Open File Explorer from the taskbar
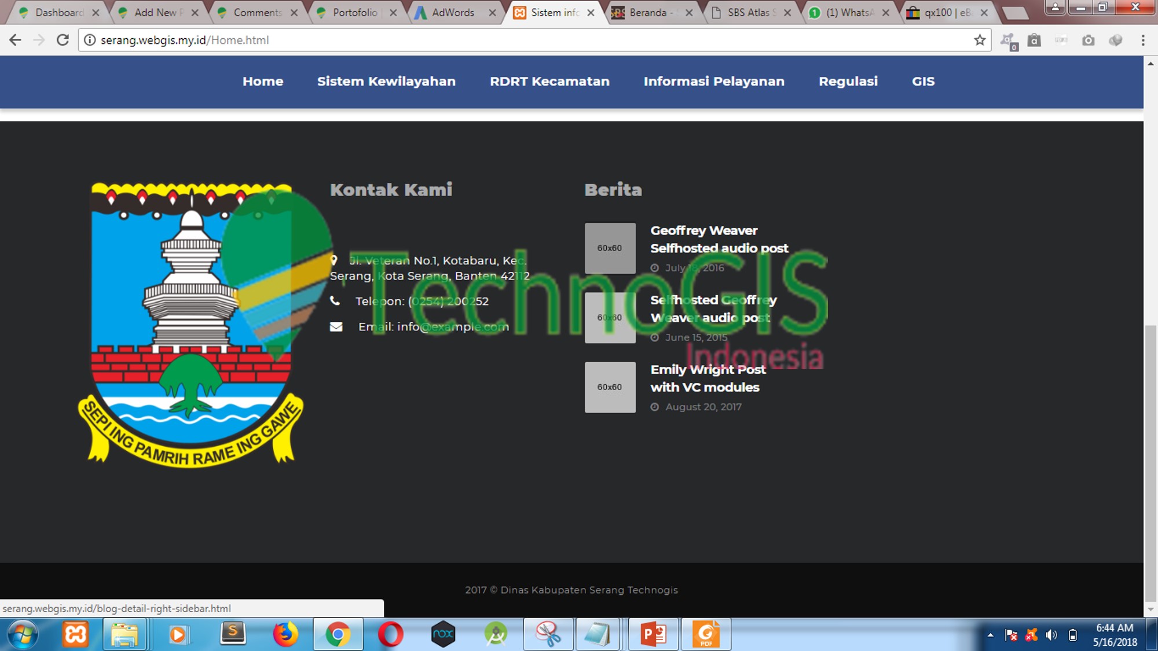This screenshot has height=651, width=1158. [x=124, y=635]
